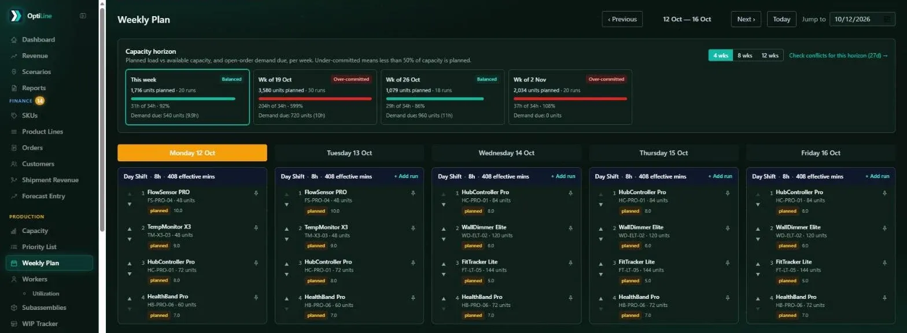Add run to Thursday's Day Shift
This screenshot has width=907, height=333.
coord(720,176)
